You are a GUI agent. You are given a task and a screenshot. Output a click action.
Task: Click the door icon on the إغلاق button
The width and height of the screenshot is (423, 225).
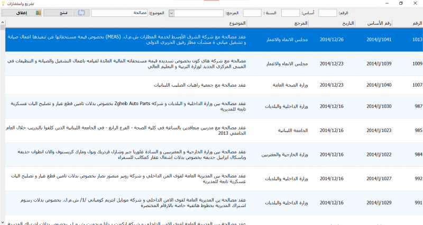click(x=38, y=13)
